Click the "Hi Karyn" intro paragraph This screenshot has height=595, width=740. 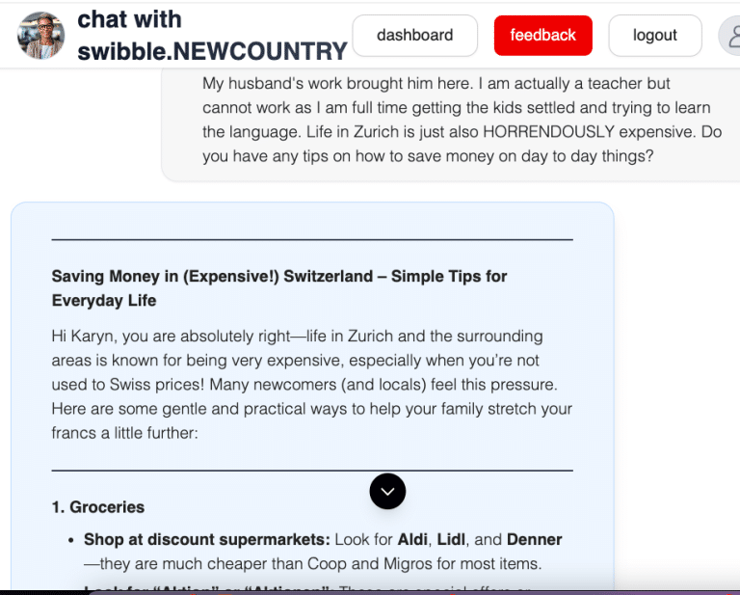click(311, 385)
